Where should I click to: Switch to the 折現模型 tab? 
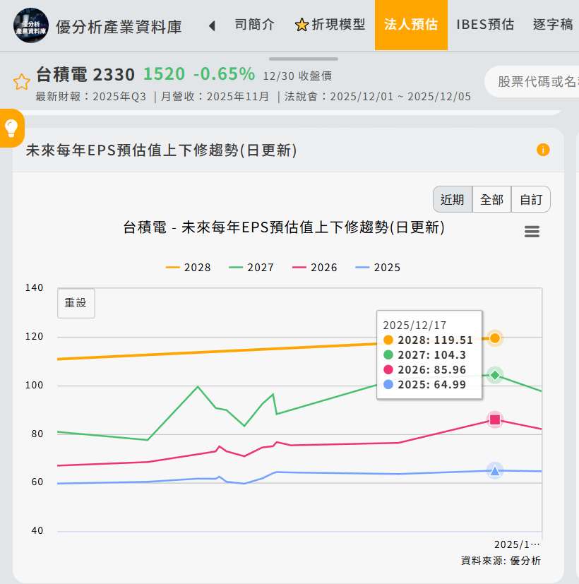pos(330,25)
